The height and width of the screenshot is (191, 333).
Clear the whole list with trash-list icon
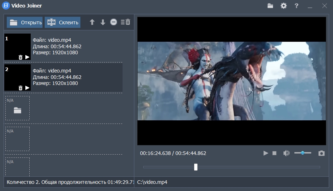pos(125,22)
